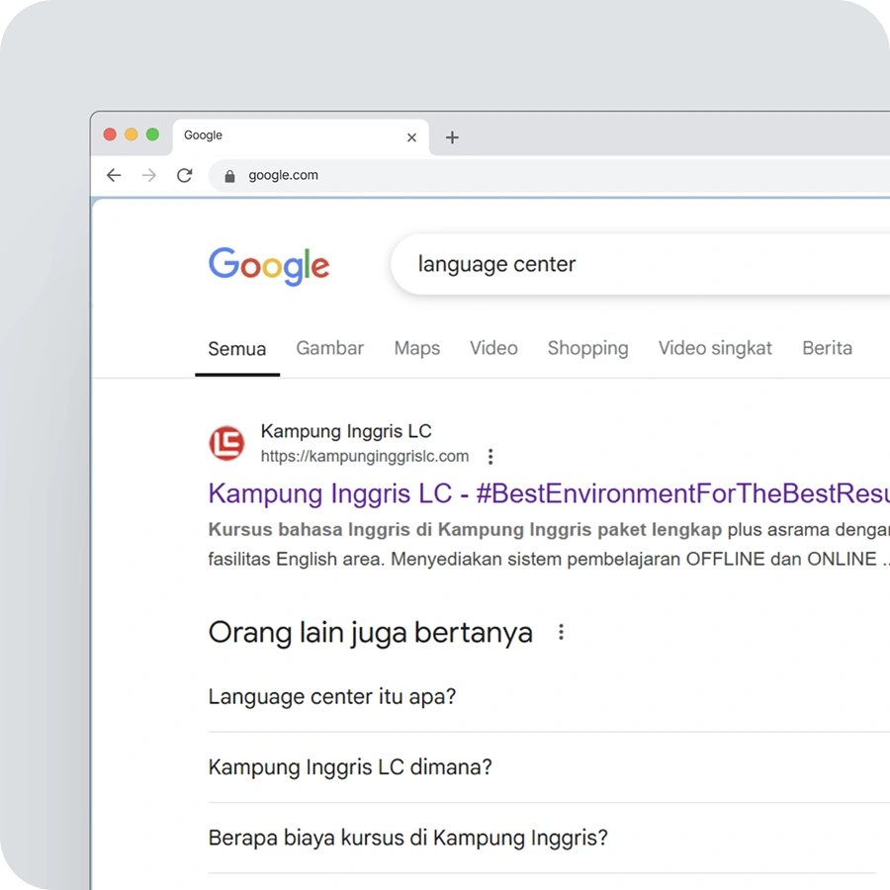Open three-dot menu beside kampunginggrislc.com URL

tap(489, 457)
